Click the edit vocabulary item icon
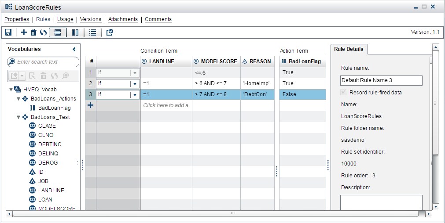 pos(33,76)
